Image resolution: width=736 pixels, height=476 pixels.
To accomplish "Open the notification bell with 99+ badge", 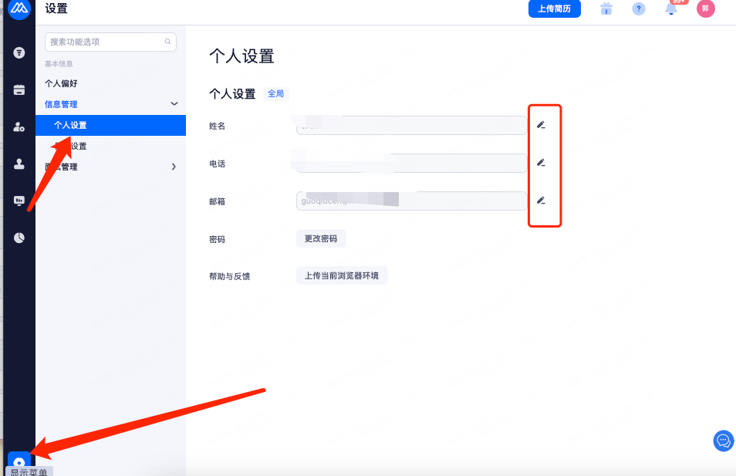I will (x=671, y=9).
